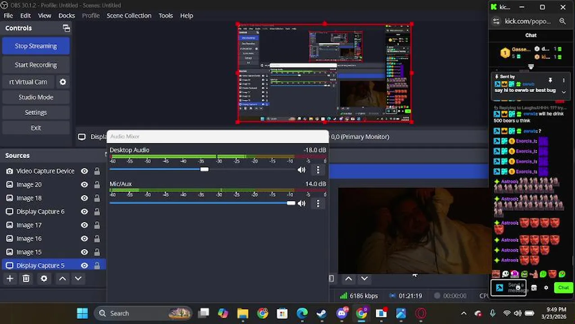
Task: Hide the Image 17 source
Action: [84, 225]
